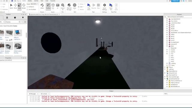Click the Output Filter field
Screen dimensions: 192x108
[x=178, y=94]
